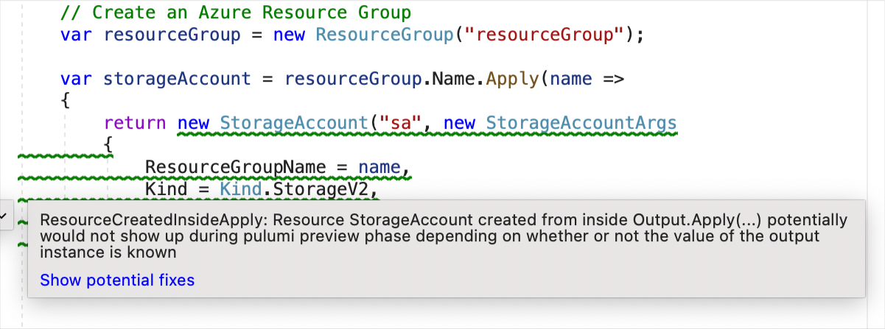Screen dimensions: 885x329
Task: Click StorageAccountArgs in the return statement
Action: pyautogui.click(x=581, y=122)
